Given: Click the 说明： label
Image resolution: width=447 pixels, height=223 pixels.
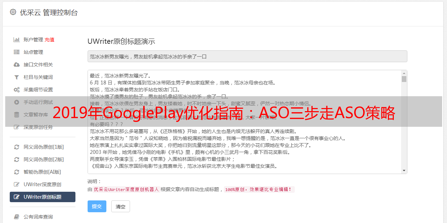Looking at the screenshot, I should (94, 181).
